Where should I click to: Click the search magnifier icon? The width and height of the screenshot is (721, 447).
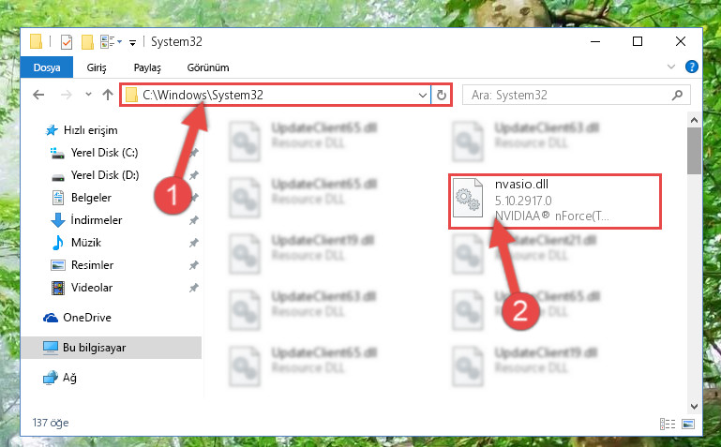(x=677, y=95)
